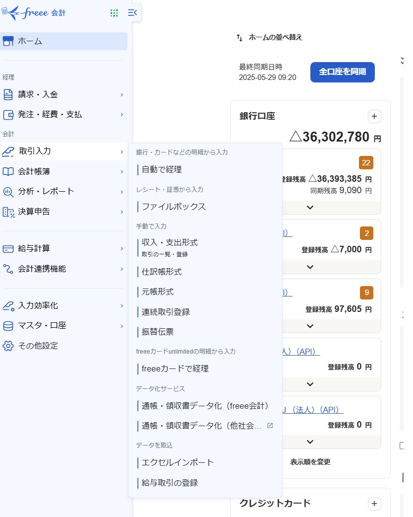Expand account card with badge 22

(310, 207)
